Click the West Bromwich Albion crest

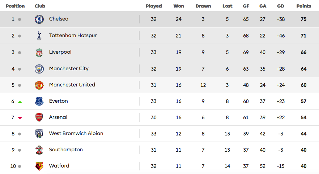(39, 134)
